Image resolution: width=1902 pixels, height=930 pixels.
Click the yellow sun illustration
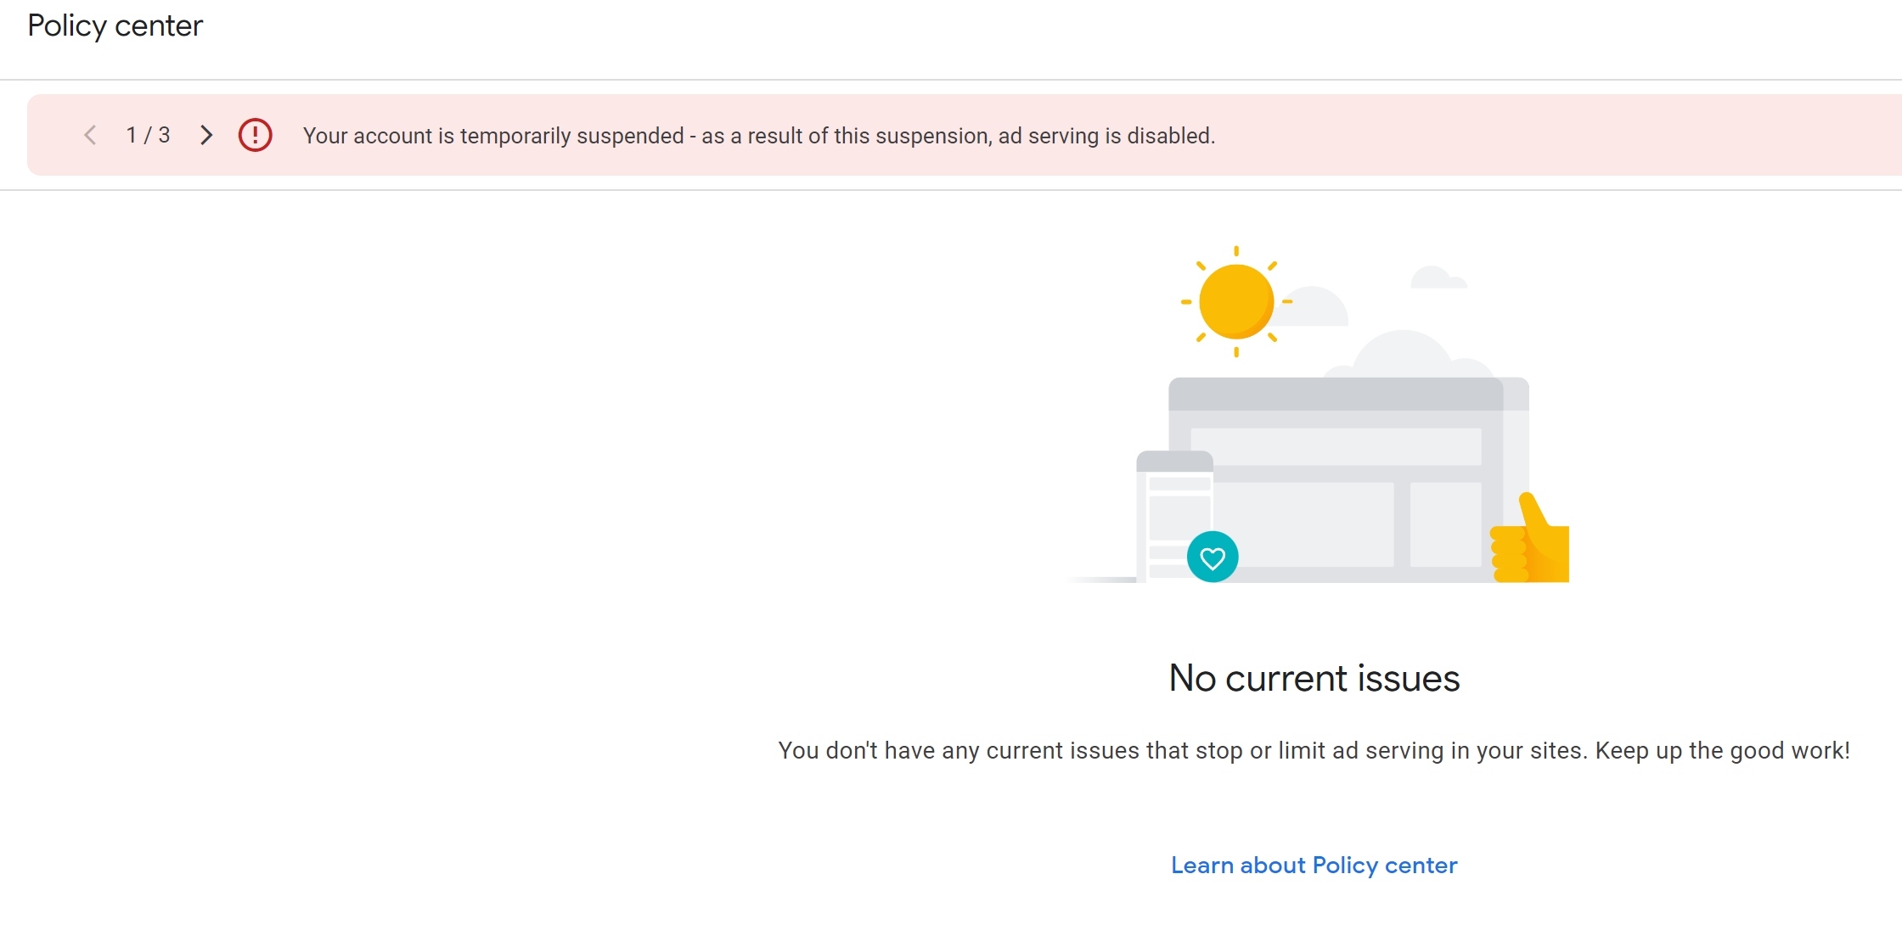point(1235,301)
